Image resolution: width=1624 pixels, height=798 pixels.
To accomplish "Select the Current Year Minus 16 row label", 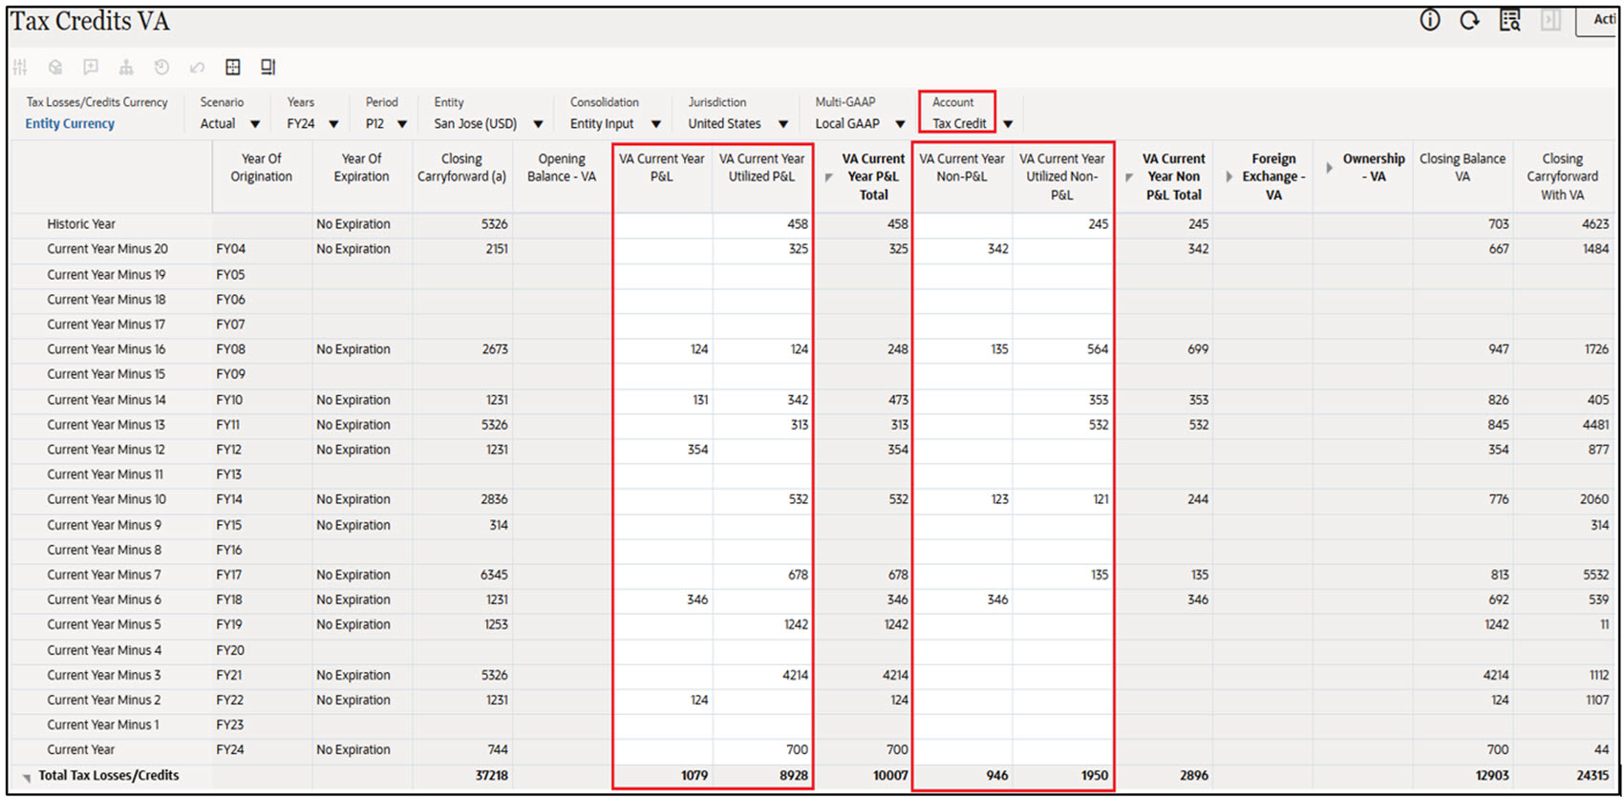I will tap(106, 349).
